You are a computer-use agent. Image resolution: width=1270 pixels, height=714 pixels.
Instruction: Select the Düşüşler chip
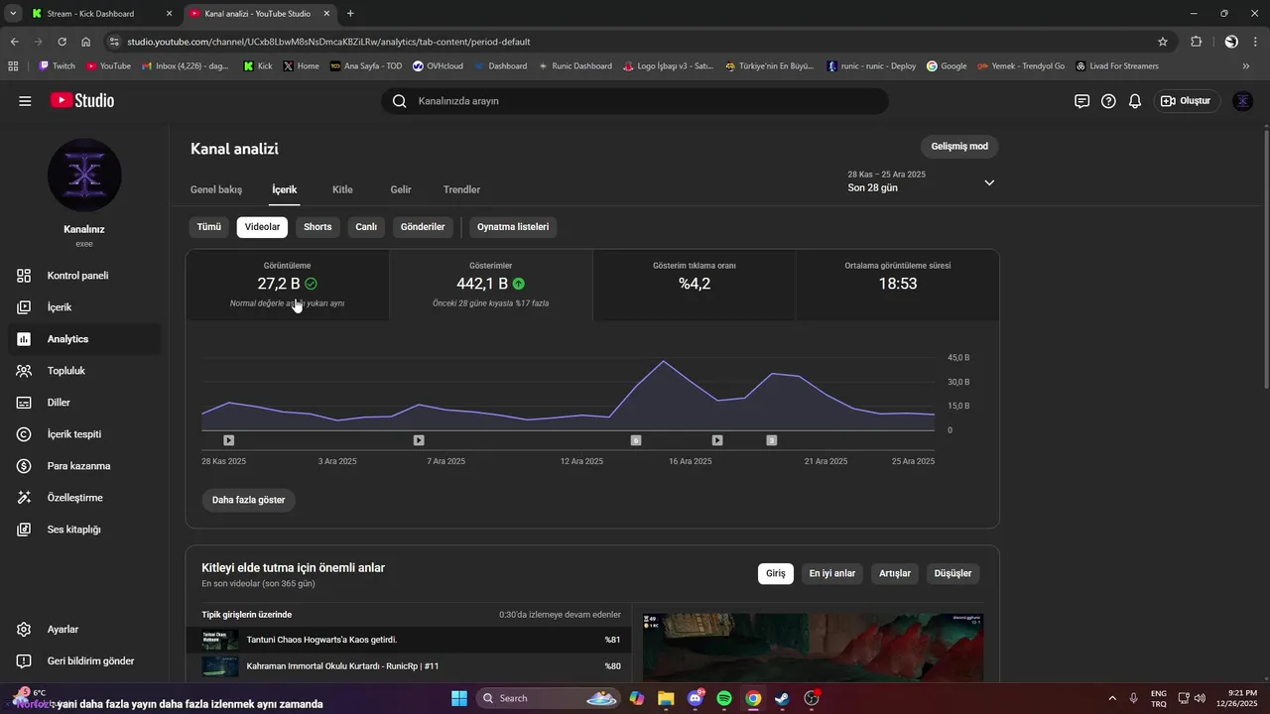tap(952, 573)
